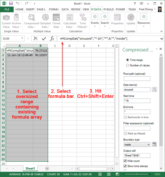Click the Calculated Data calculator icon
Image resolution: width=165 pixels, height=177 pixels.
pos(70,17)
